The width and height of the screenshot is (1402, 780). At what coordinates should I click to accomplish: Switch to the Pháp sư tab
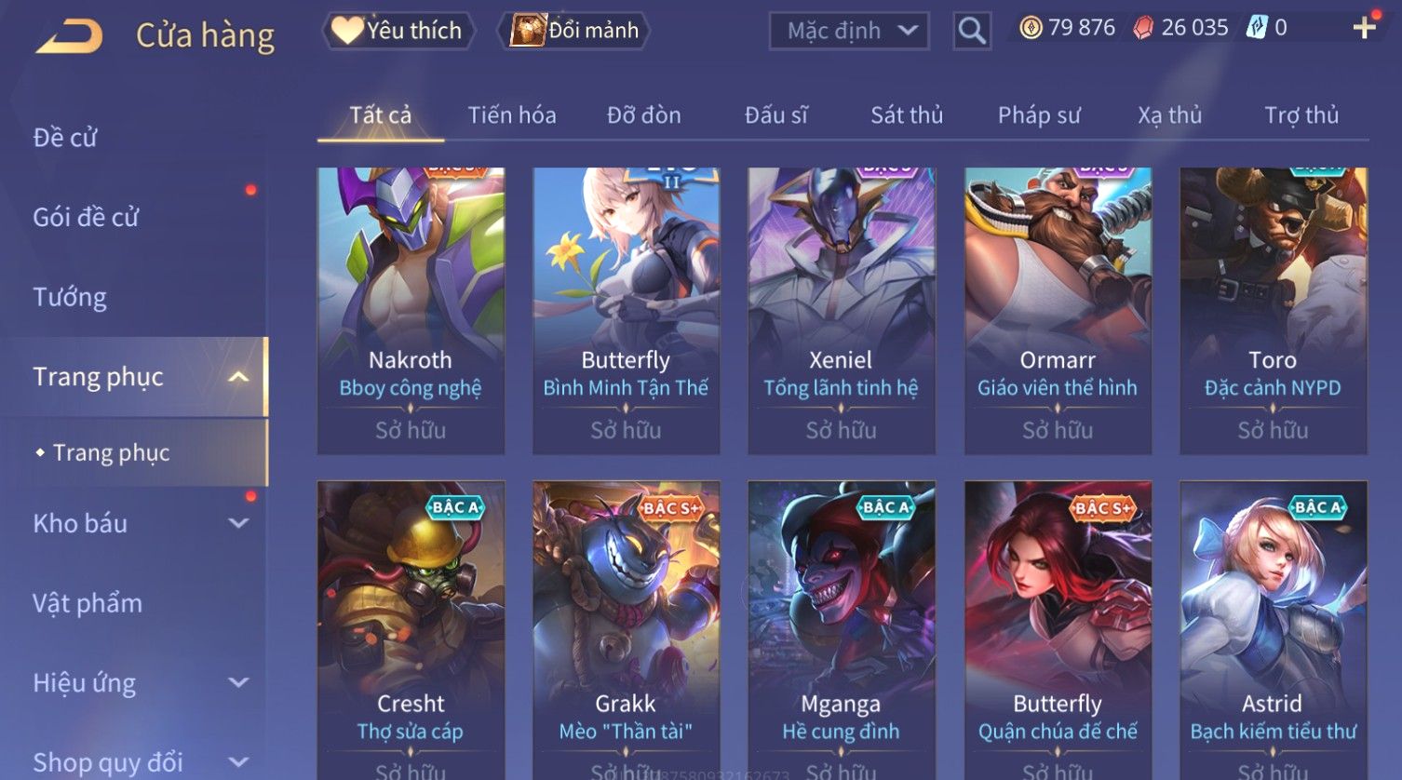(x=1039, y=115)
